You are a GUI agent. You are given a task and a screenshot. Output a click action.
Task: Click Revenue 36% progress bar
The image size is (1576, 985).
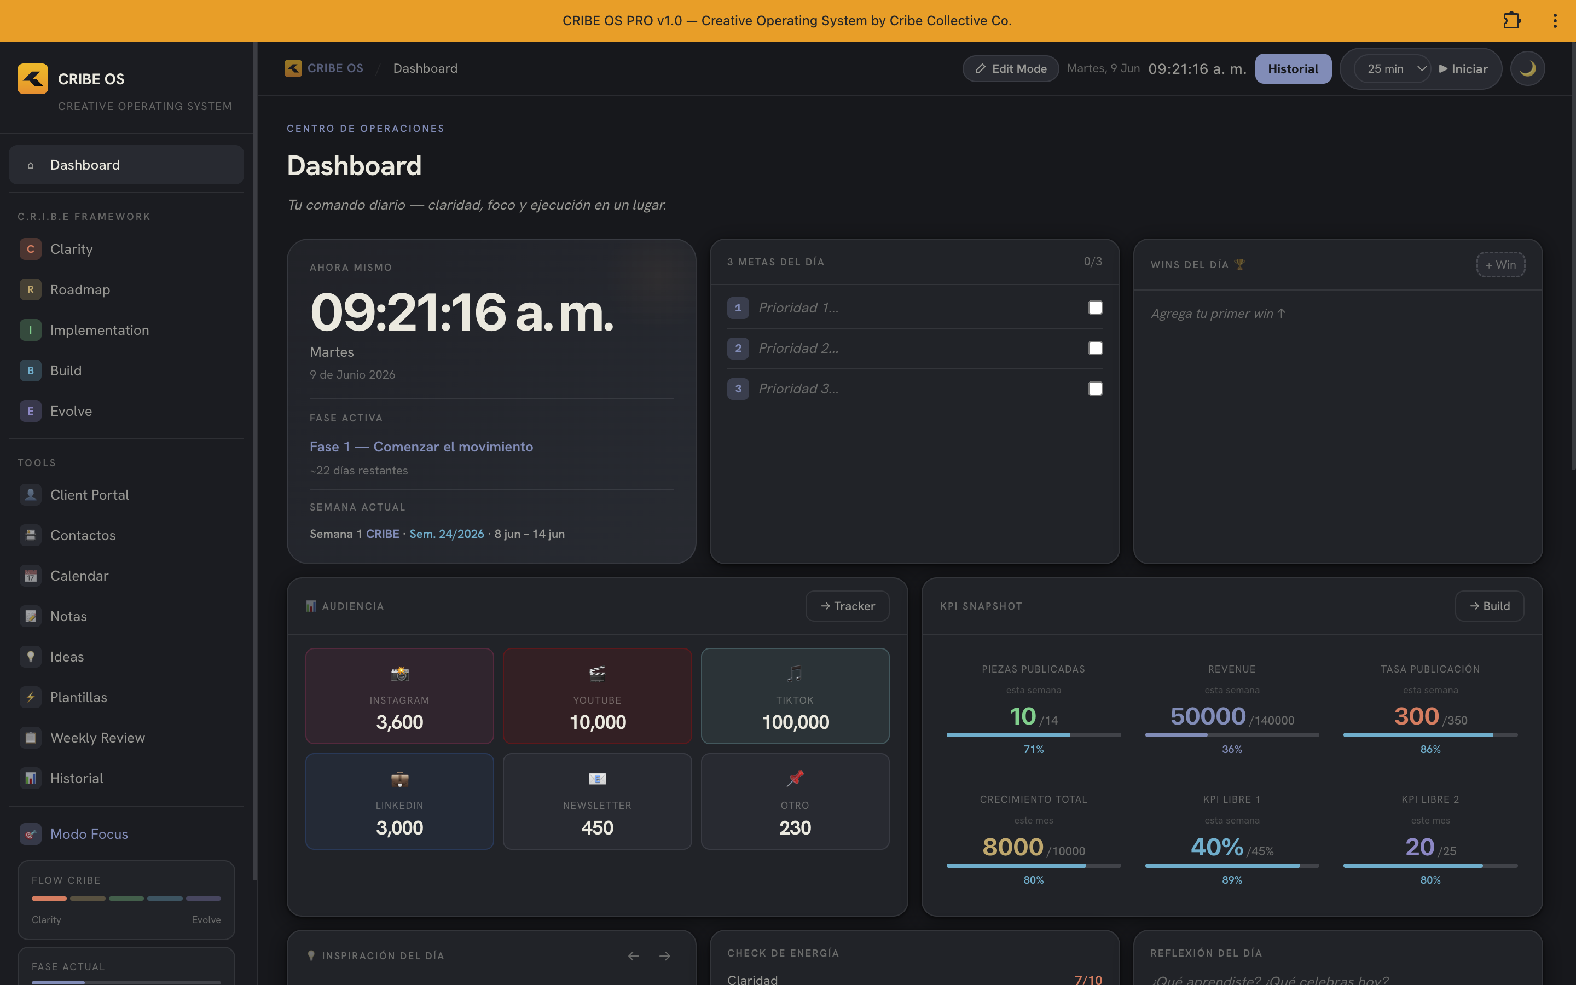click(1231, 735)
